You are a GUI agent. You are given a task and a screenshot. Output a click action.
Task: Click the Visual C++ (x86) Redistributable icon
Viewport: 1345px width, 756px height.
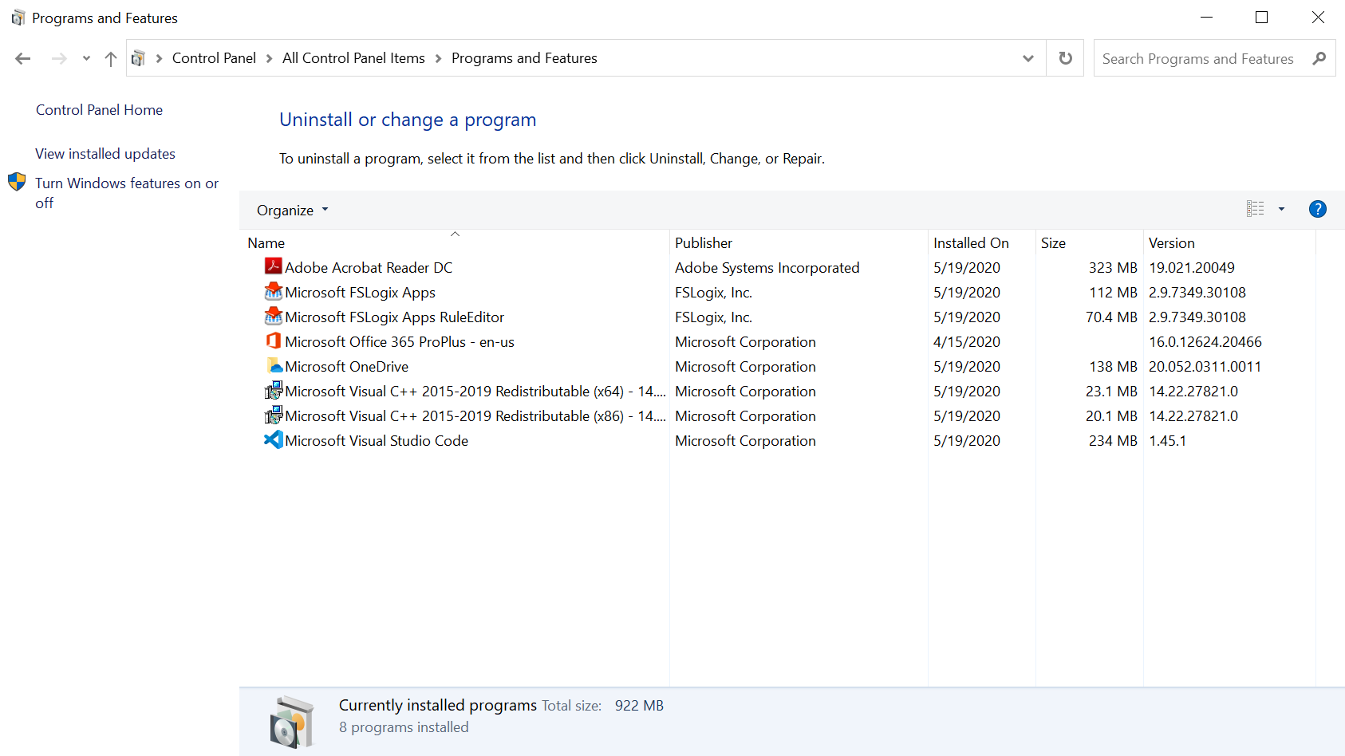point(274,415)
